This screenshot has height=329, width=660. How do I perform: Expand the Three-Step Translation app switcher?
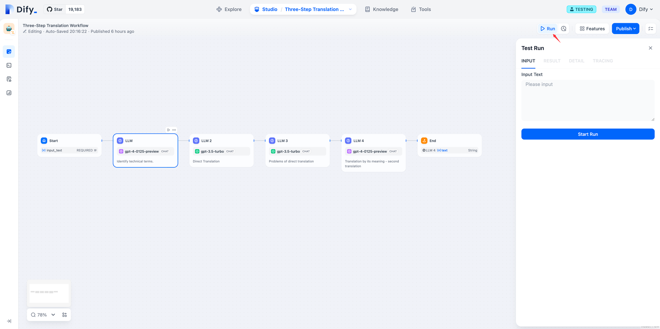tap(350, 9)
